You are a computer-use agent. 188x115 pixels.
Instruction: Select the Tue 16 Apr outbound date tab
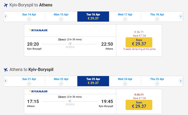pos(93,17)
